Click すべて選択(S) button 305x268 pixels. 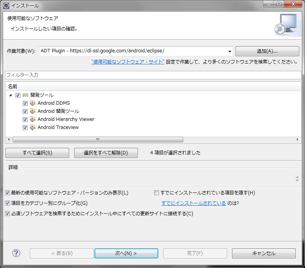[37, 153]
